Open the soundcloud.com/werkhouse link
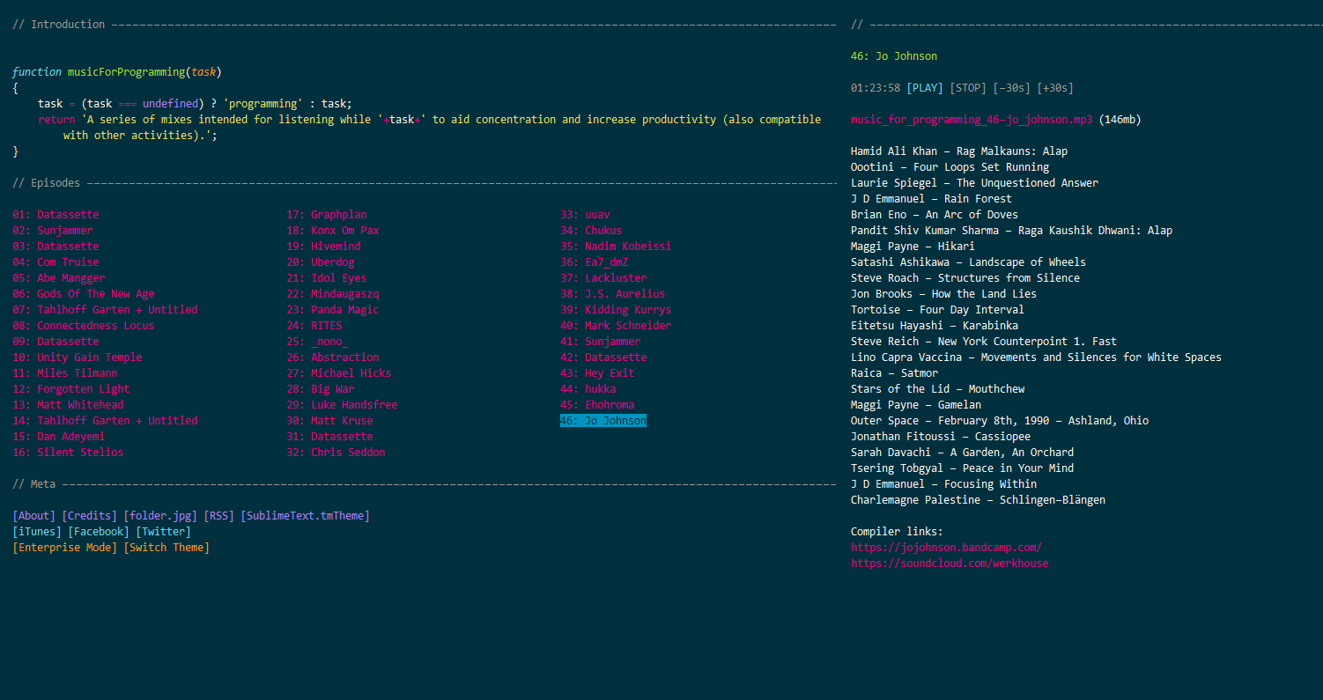Screen dimensions: 1323x700 click(x=950, y=563)
